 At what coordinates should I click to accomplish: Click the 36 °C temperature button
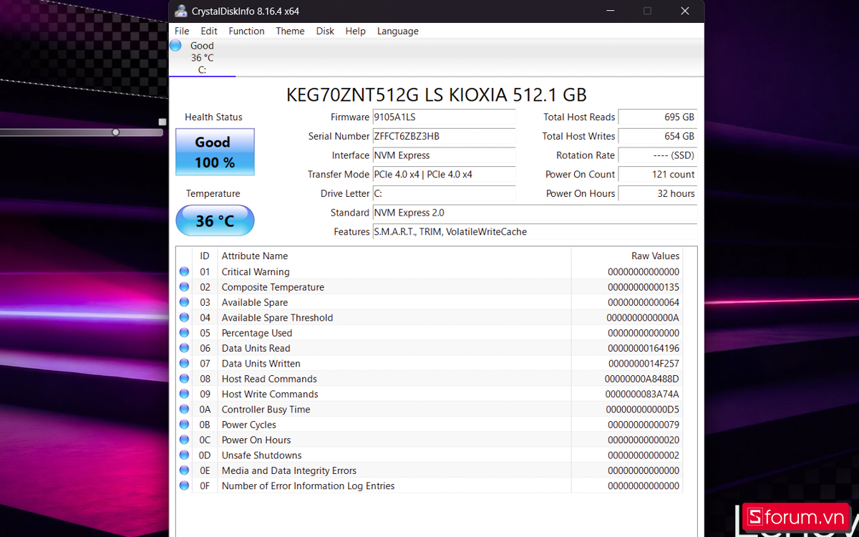(x=215, y=221)
